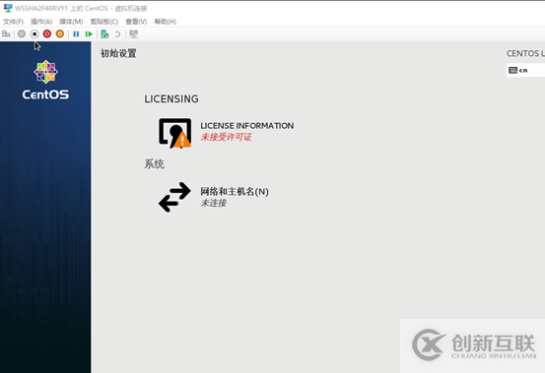Open the network arrows icon
The width and height of the screenshot is (545, 373).
(174, 197)
